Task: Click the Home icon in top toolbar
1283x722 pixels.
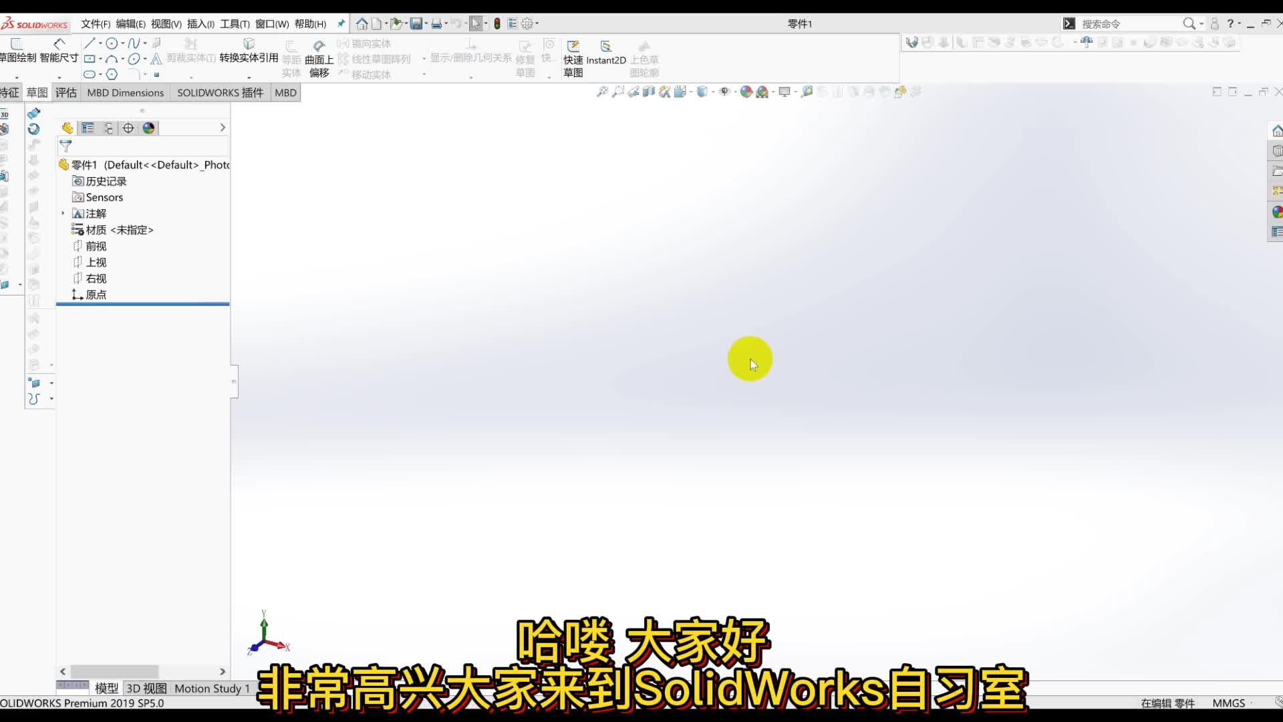Action: pos(362,23)
